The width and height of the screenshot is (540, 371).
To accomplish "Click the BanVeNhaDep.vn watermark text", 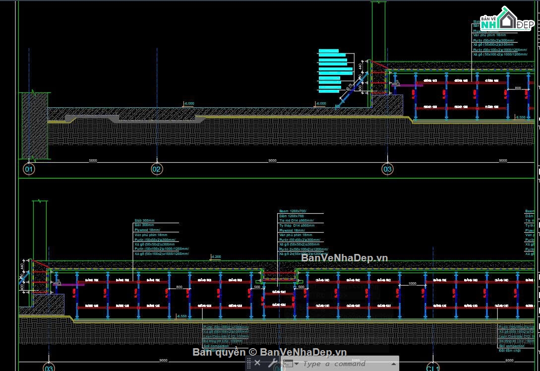I will [345, 258].
